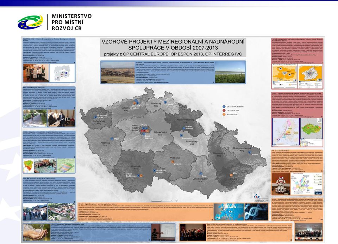Click the 'Ústecký kraj' region label
This screenshot has width=338, height=244.
[x=126, y=109]
